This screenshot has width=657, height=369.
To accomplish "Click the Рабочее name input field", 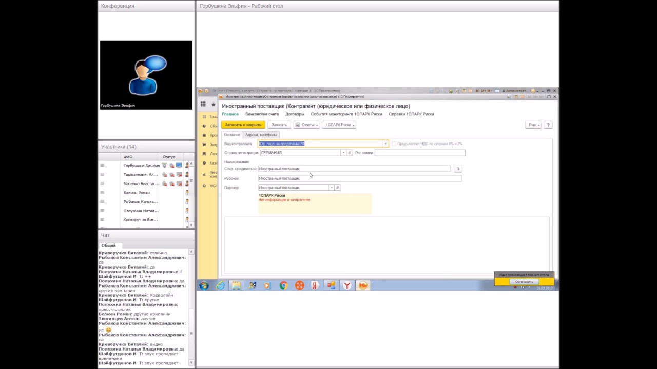I will point(360,178).
